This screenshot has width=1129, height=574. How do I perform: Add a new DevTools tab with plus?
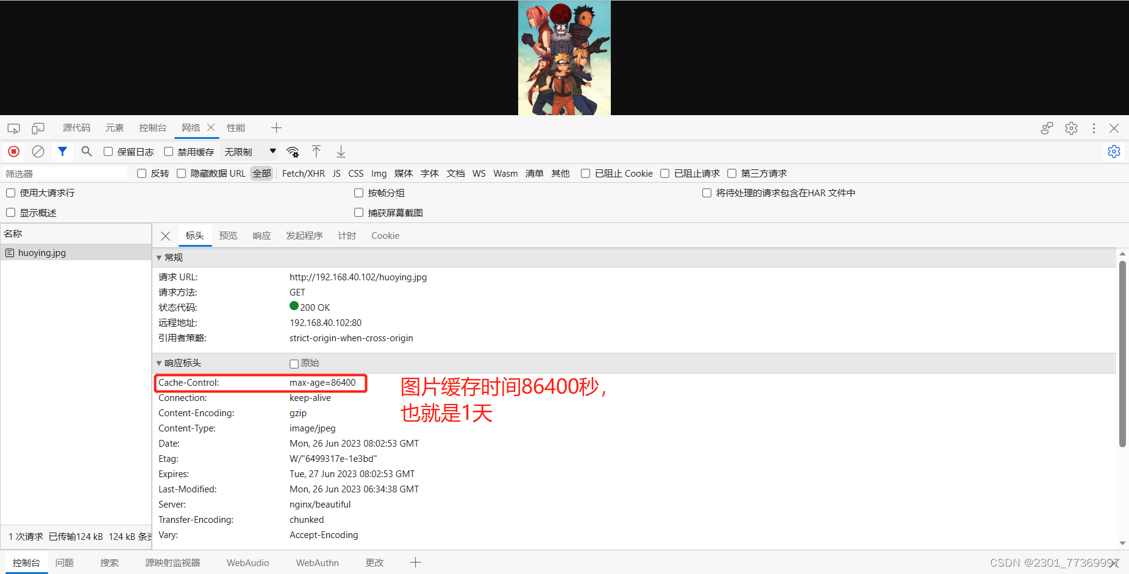click(276, 127)
